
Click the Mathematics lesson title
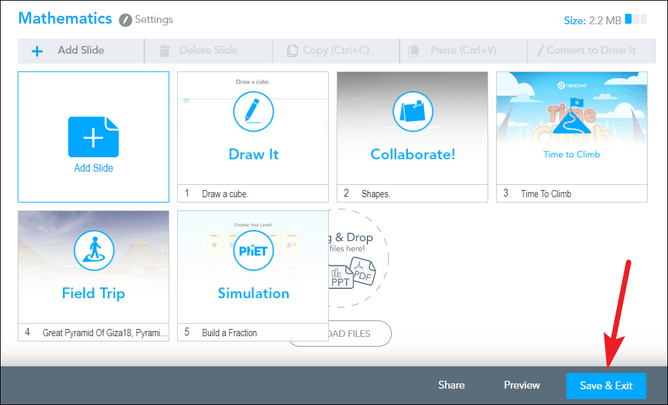(x=65, y=18)
